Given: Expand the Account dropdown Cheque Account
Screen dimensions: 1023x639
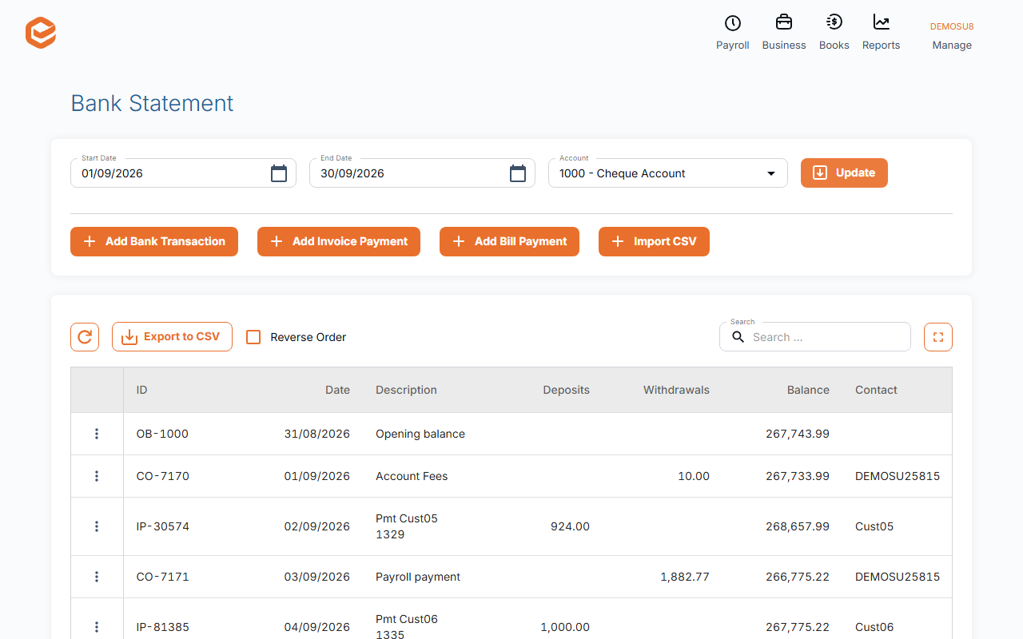Looking at the screenshot, I should pyautogui.click(x=668, y=173).
